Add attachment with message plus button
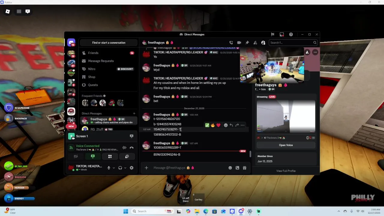This screenshot has width=384, height=216. [x=146, y=168]
